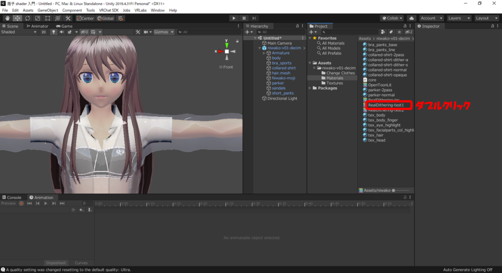Select the Scale tool

[37, 18]
